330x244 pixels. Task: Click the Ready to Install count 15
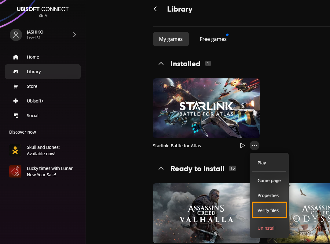click(x=232, y=168)
